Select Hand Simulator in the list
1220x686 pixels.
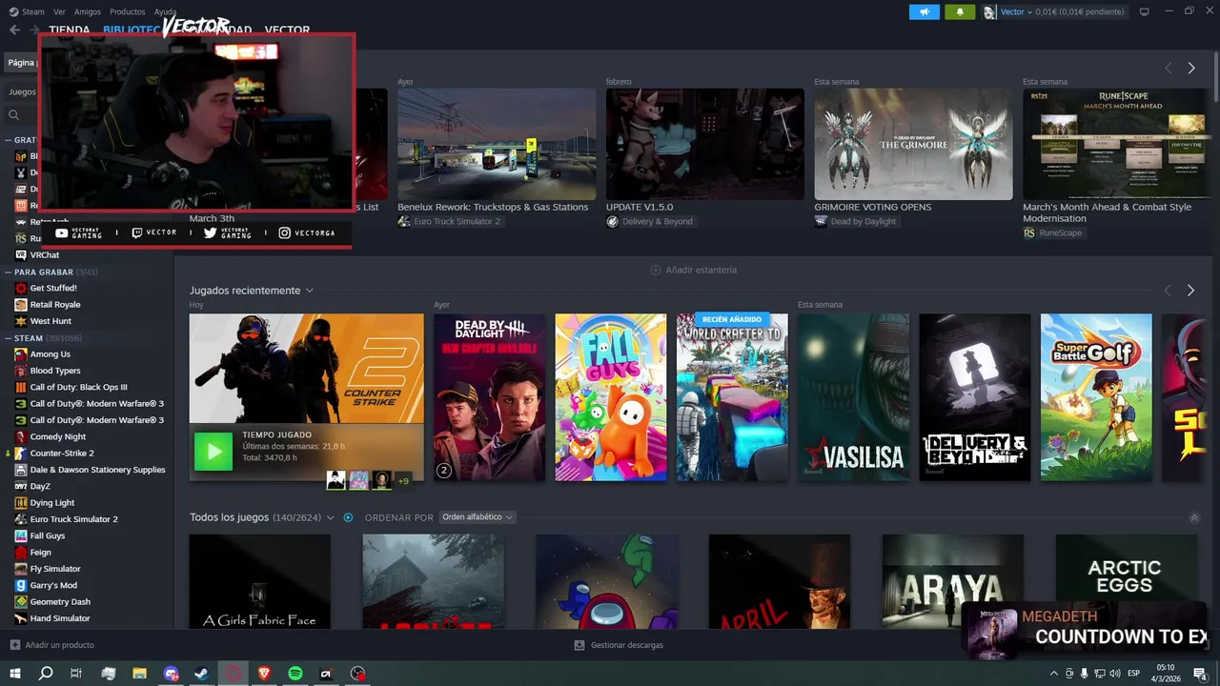60,618
